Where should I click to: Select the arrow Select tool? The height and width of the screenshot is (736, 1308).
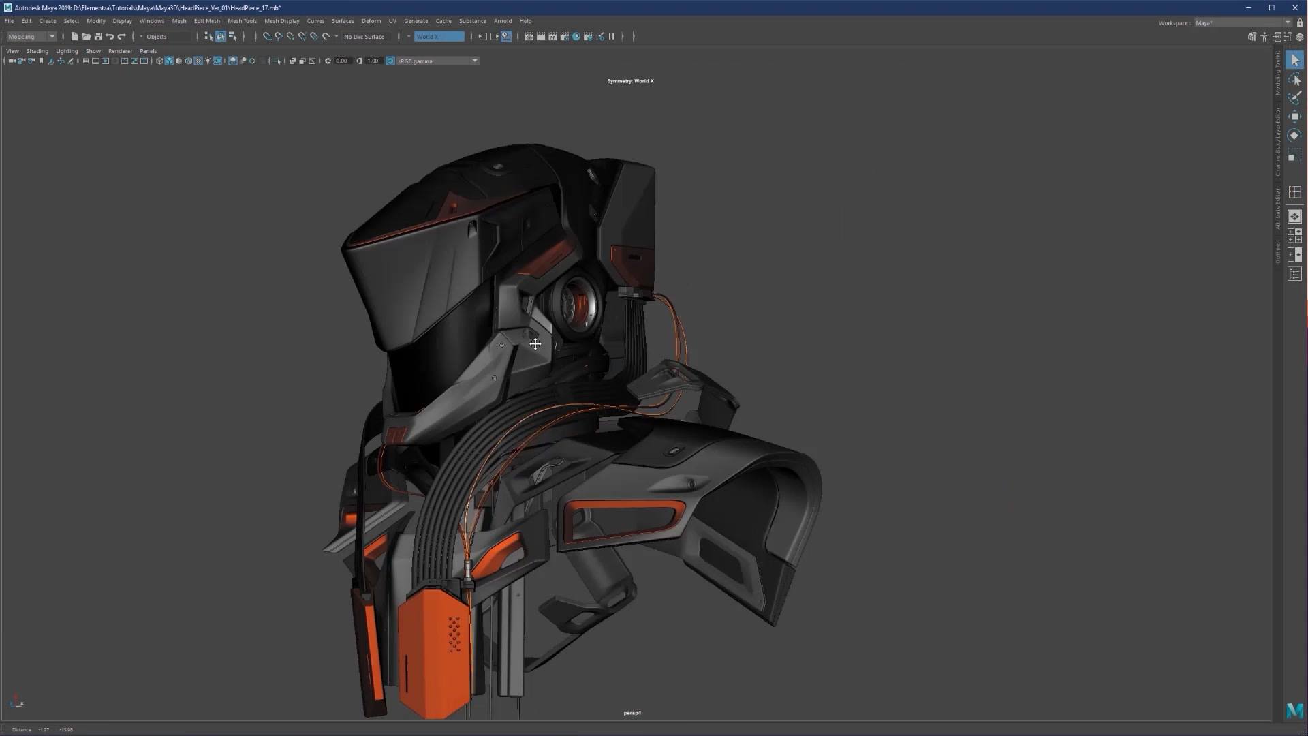tap(1295, 61)
